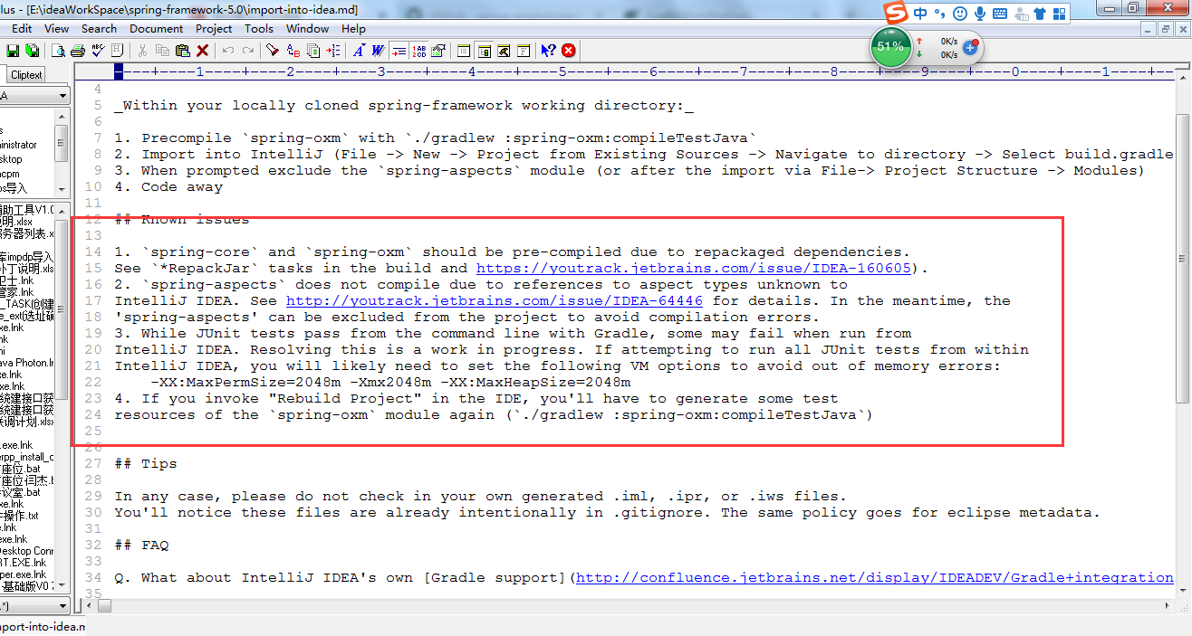
Task: Click the Copy toolbar icon
Action: 162,51
